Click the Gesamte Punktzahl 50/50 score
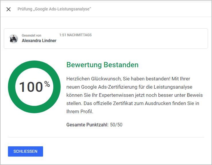 [94, 125]
